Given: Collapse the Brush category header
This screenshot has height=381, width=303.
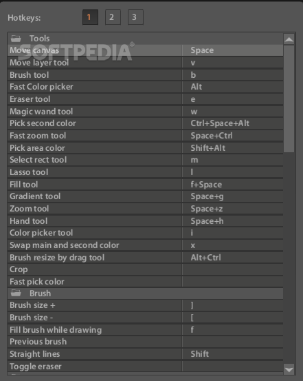Looking at the screenshot, I should [145, 294].
